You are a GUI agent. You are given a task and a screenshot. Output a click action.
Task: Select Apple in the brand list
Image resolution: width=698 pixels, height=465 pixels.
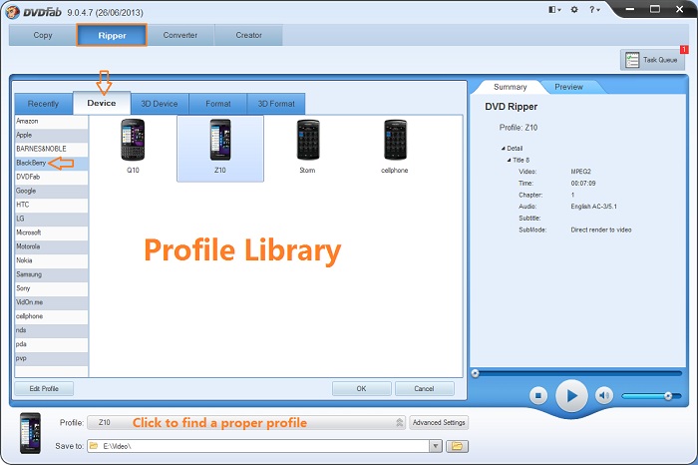point(51,135)
